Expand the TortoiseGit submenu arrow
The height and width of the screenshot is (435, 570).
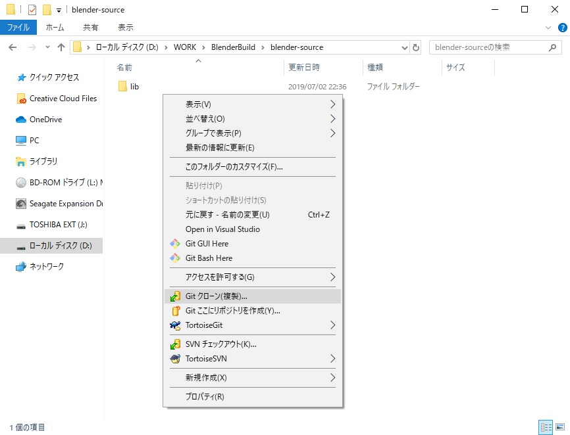(x=332, y=325)
